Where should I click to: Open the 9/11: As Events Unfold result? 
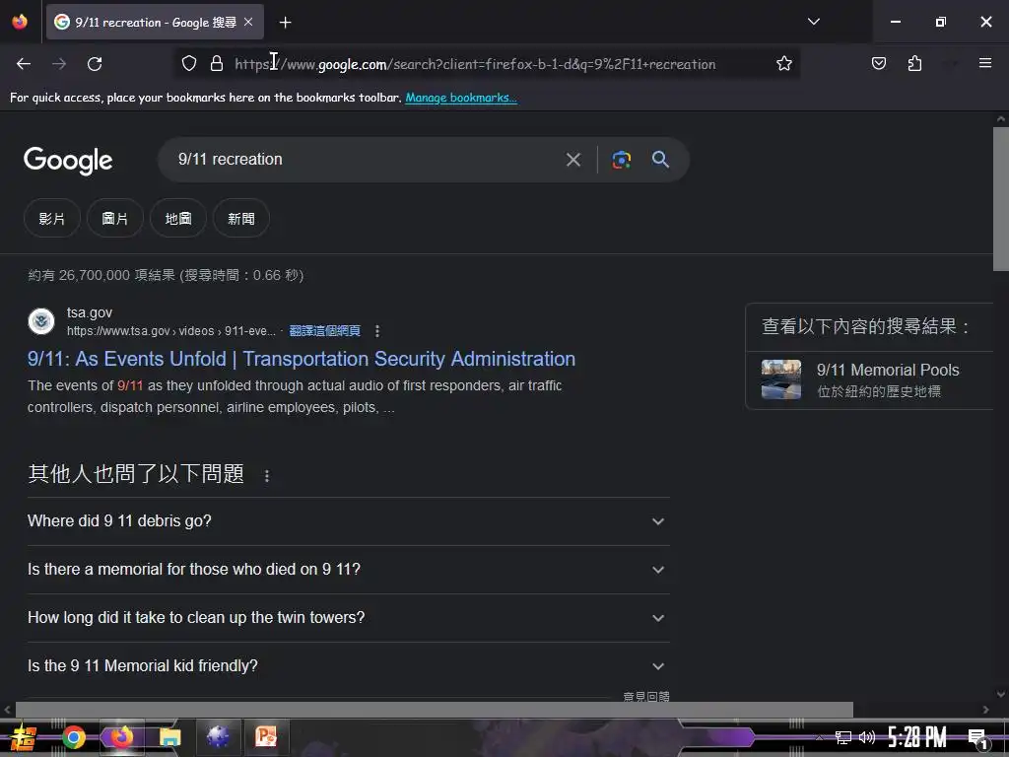coord(302,359)
